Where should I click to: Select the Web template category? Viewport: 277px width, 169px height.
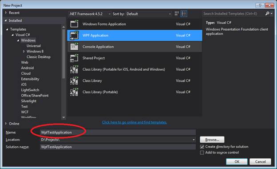[24, 62]
